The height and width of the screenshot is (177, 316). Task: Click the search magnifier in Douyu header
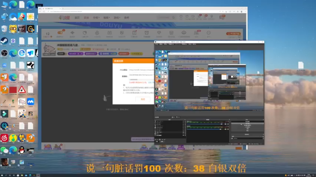point(173,18)
